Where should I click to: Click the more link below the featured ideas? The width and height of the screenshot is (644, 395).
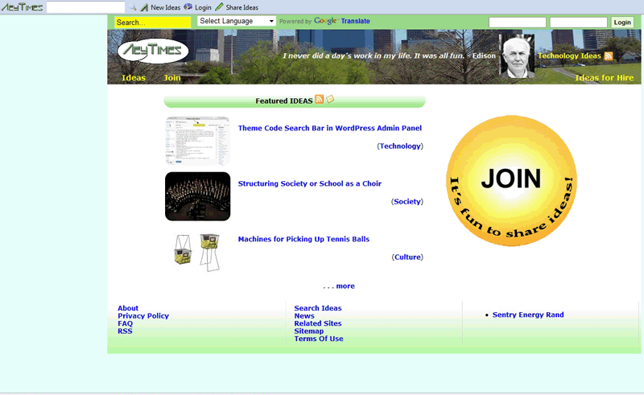point(345,286)
